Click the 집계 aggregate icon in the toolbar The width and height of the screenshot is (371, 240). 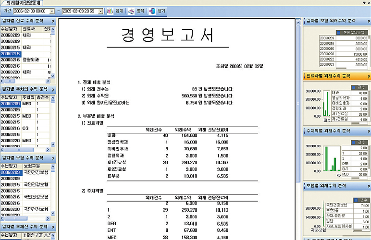[110, 11]
